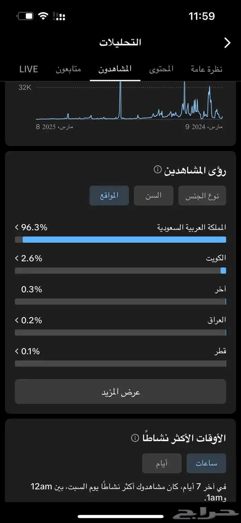
Task: Tap the info icon beside the رؤى المشاهدين heading
Action: pyautogui.click(x=157, y=170)
